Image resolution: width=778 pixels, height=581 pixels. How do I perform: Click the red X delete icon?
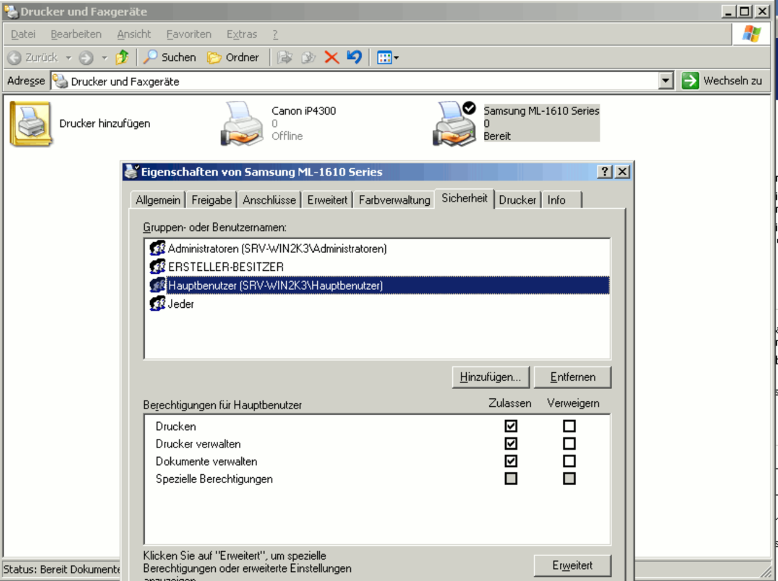(x=331, y=57)
